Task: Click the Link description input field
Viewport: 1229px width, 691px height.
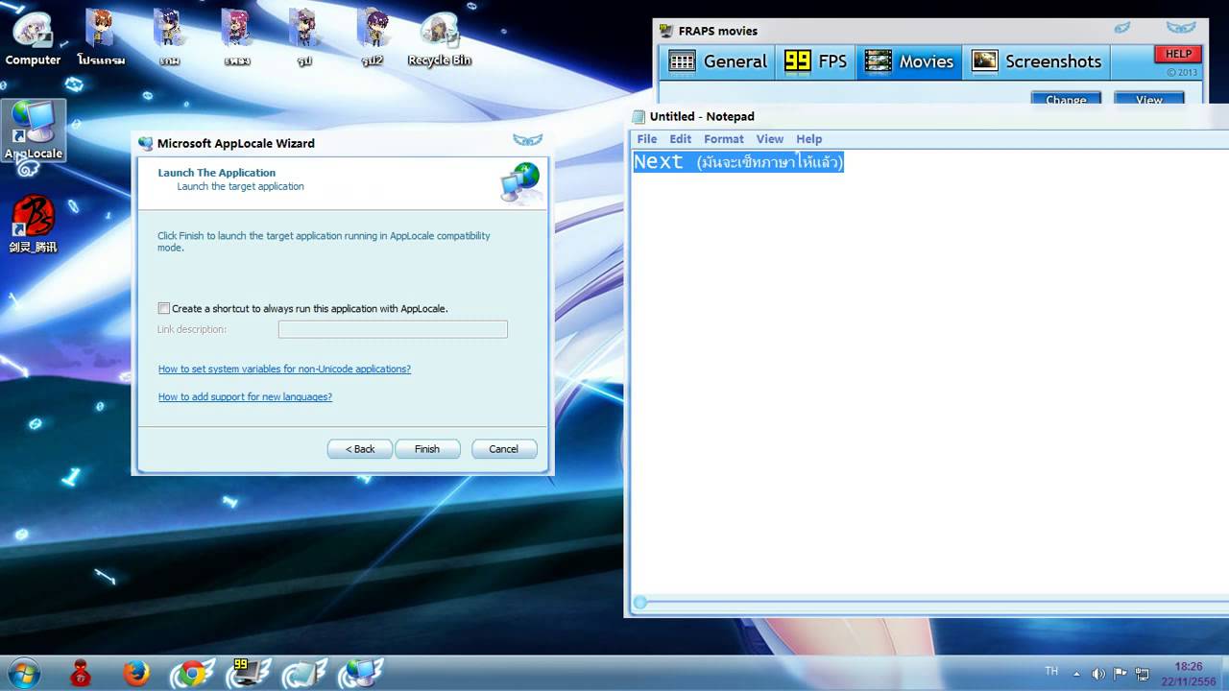Action: pos(393,329)
